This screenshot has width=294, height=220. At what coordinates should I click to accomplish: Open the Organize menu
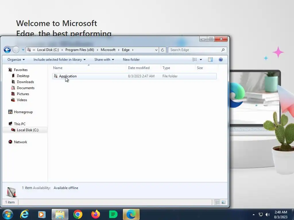16,60
